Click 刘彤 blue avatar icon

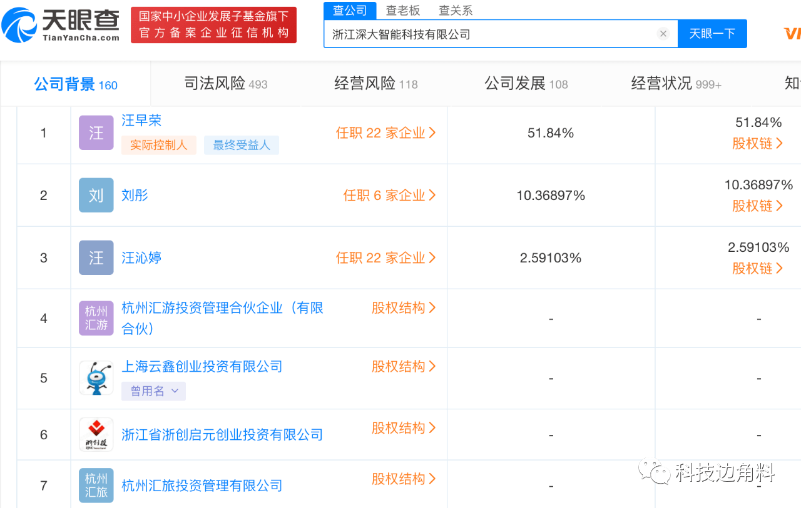96,195
